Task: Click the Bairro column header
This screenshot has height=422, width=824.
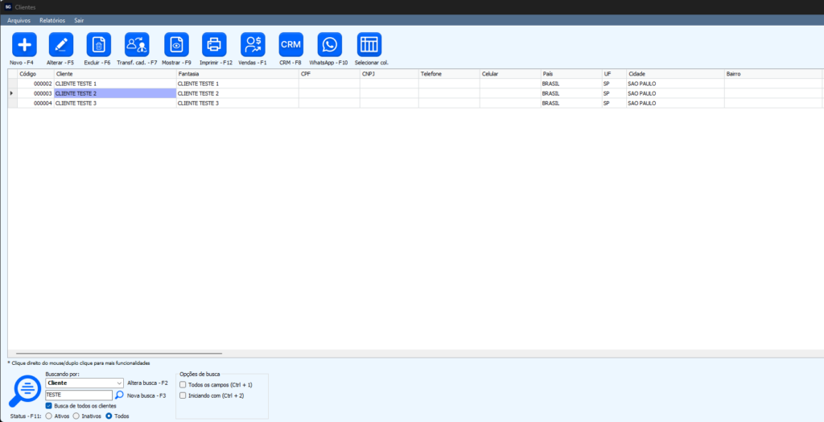Action: coord(773,74)
